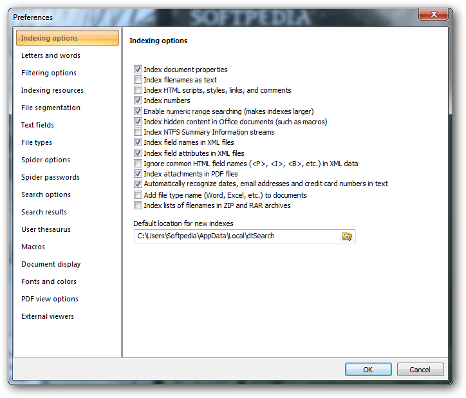Select Spider passwords category

[x=68, y=177]
